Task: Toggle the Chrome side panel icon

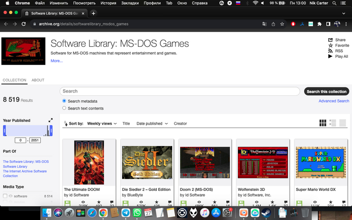Action: click(328, 24)
